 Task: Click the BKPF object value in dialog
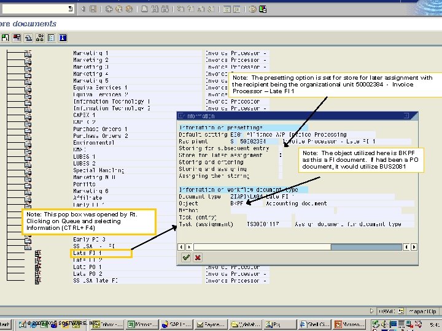pos(236,204)
